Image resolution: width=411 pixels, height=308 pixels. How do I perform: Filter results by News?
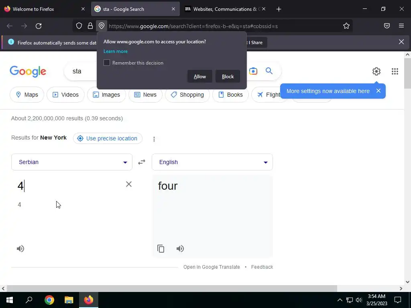click(x=145, y=95)
